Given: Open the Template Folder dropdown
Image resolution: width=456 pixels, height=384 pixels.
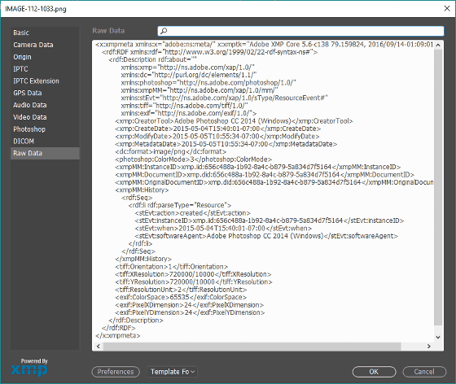Looking at the screenshot, I should [172, 372].
